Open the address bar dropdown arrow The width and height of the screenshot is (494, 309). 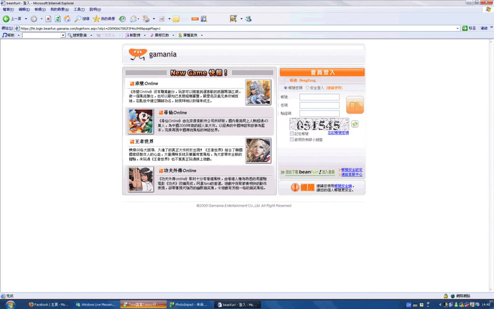[457, 28]
